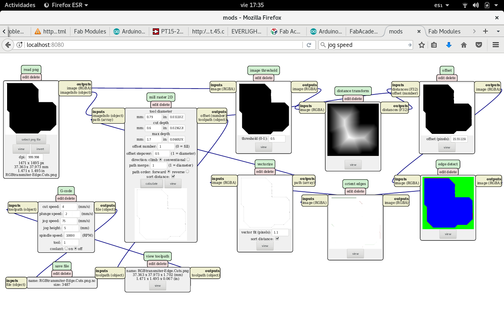This screenshot has height=315, width=504.
Task: Click the orient edges module title
Action: (x=355, y=183)
